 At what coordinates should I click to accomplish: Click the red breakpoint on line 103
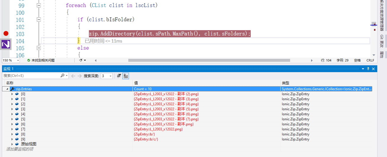(6, 34)
